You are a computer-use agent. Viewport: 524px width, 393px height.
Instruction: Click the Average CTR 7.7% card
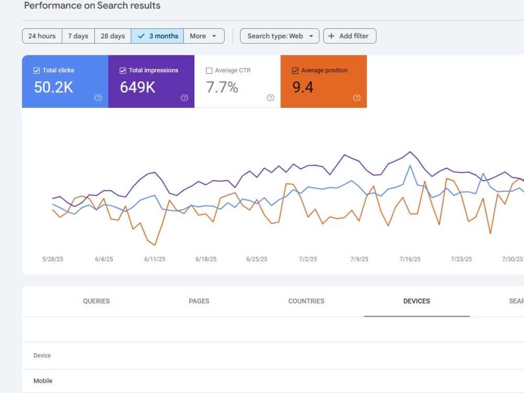point(237,82)
